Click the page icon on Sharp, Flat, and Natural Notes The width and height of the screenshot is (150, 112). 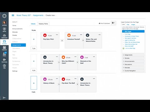click(87, 35)
